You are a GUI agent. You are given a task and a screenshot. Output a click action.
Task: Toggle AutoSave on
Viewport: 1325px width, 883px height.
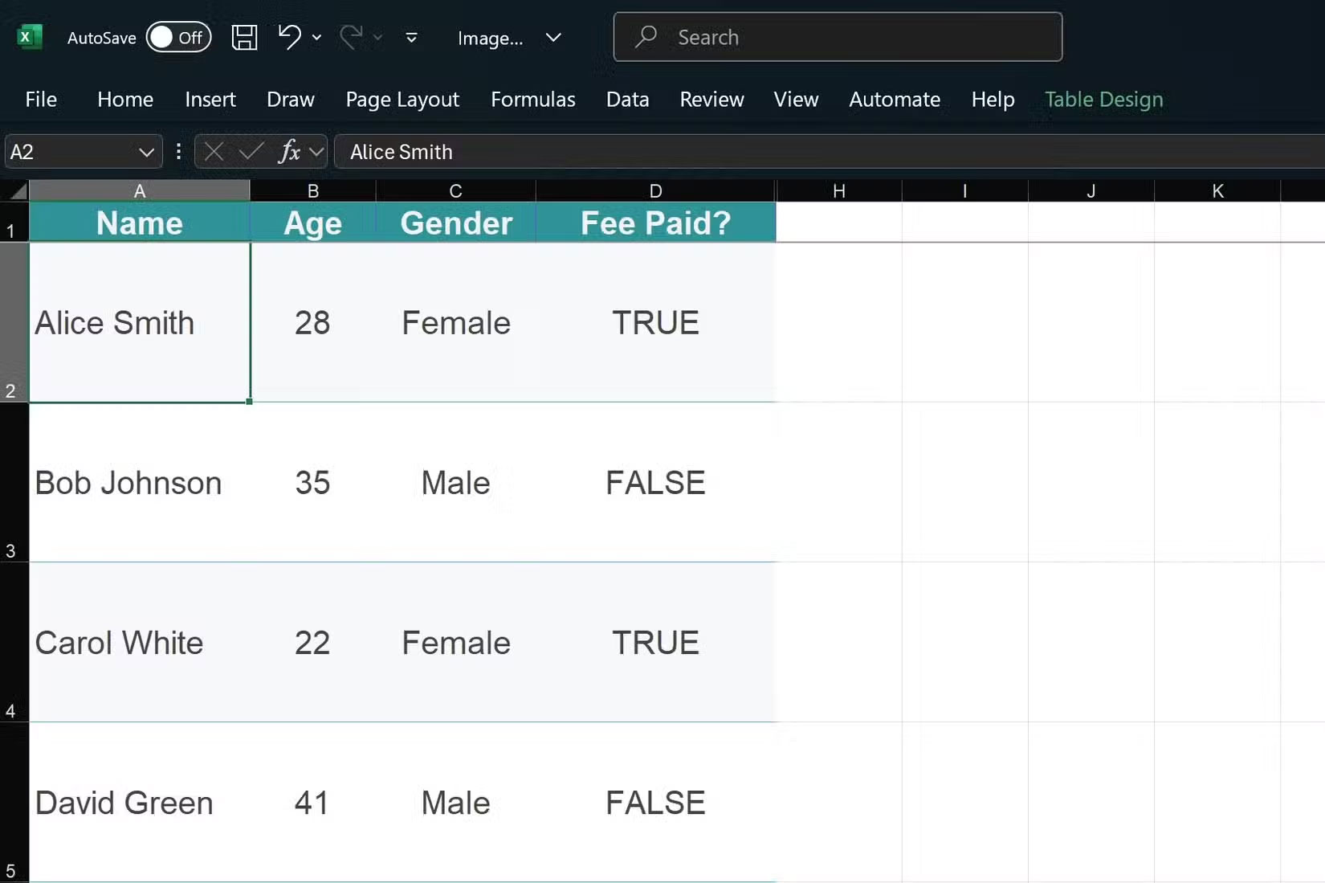(178, 37)
